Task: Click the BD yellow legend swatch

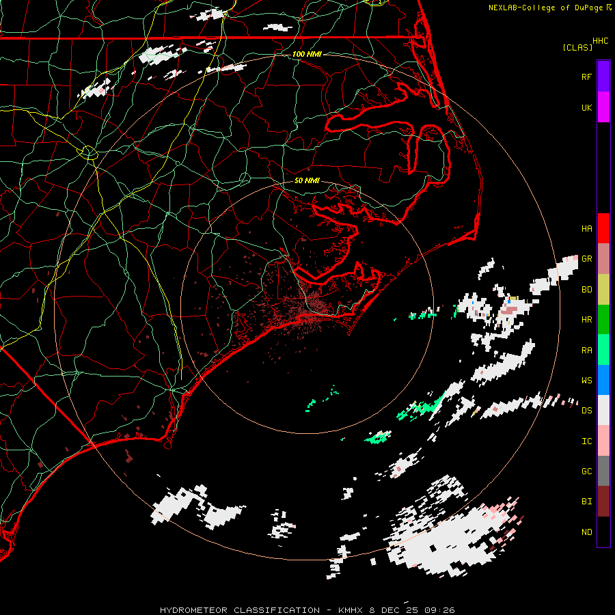Action: 603,289
